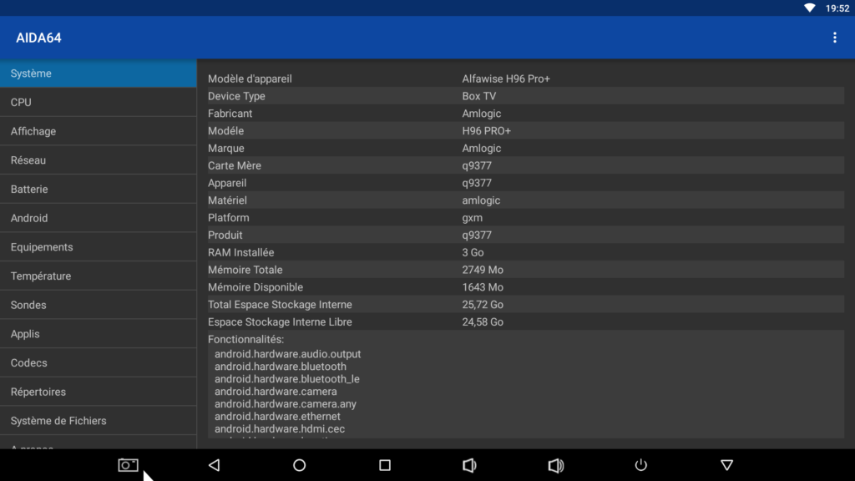Image resolution: width=855 pixels, height=481 pixels.
Task: Click the 3 Go RAM value
Action: tap(473, 252)
